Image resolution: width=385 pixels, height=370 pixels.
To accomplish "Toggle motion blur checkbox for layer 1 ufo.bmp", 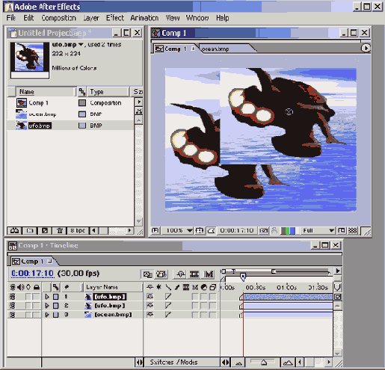I will point(195,297).
